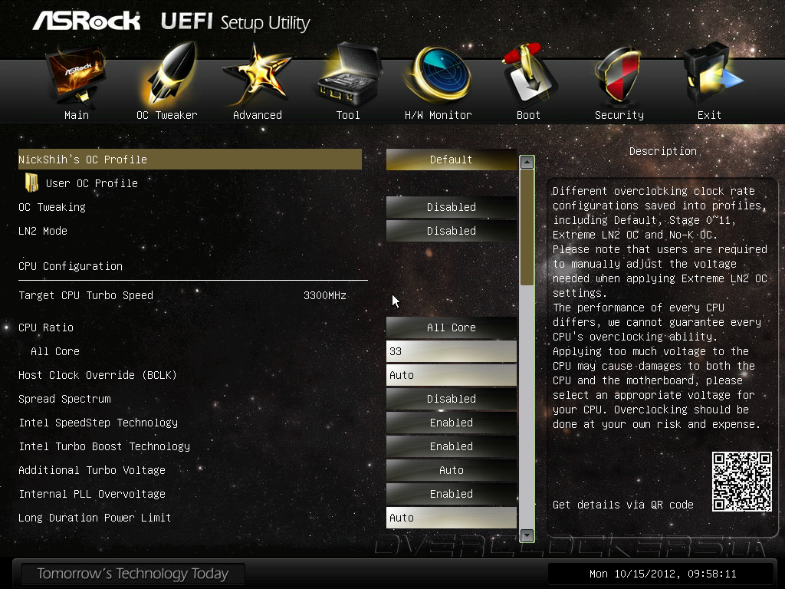Switch to the Exit tab label
The height and width of the screenshot is (589, 785).
(x=709, y=115)
